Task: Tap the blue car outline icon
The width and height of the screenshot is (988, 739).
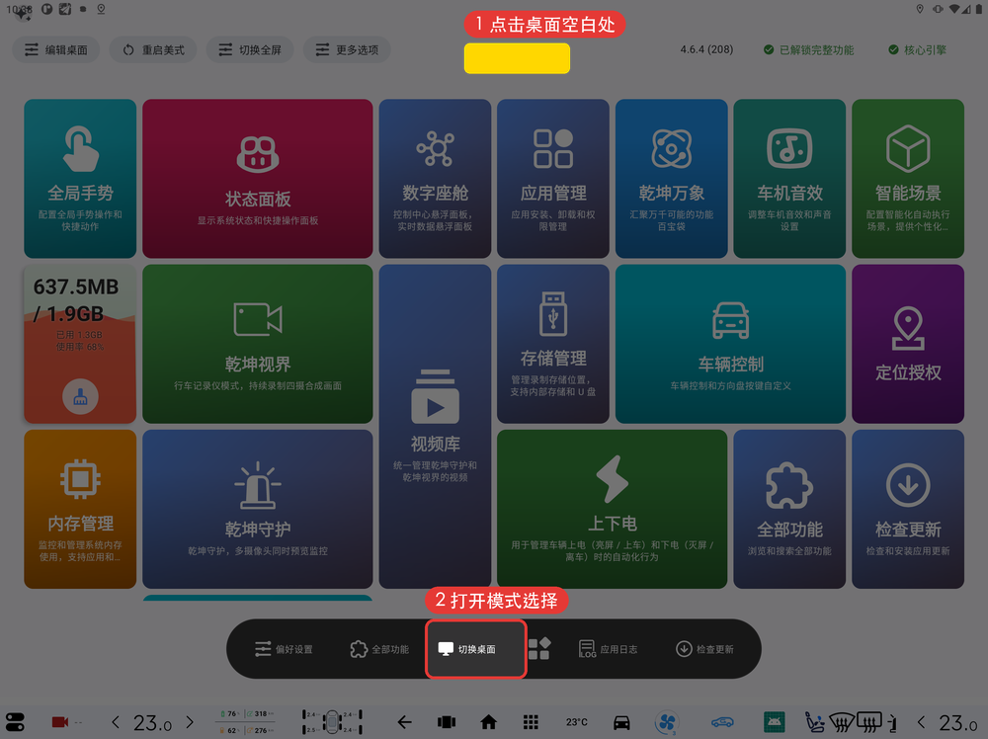Action: pyautogui.click(x=723, y=722)
